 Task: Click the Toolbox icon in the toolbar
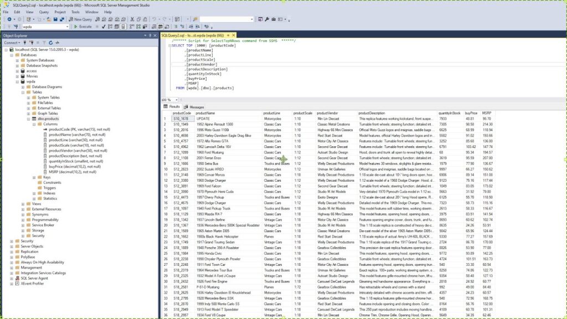274,19
